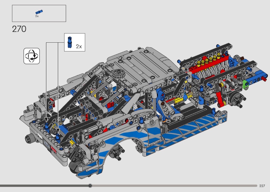Image resolution: width=270 pixels, height=192 pixels.
Task: Click the rotate model icon
Action: point(32,56)
